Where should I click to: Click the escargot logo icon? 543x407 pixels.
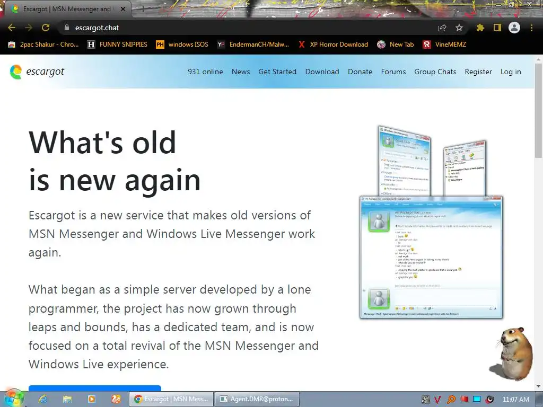click(16, 72)
